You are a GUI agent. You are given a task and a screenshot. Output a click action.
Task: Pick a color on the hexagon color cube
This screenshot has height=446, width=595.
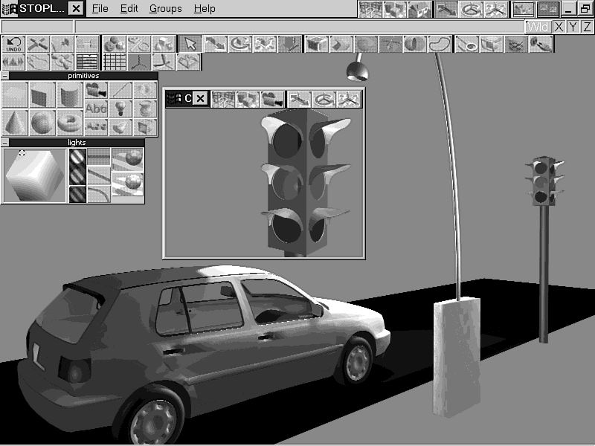pos(33,175)
